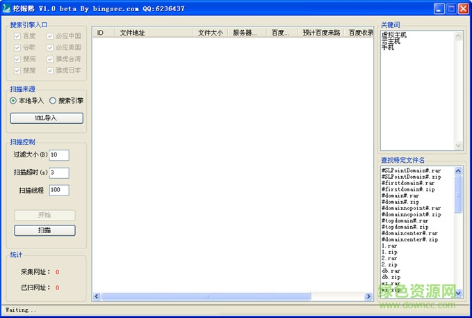Screen dimensions: 472x318
Task: Click #domainnopoint#.zip entry
Action: coord(412,214)
